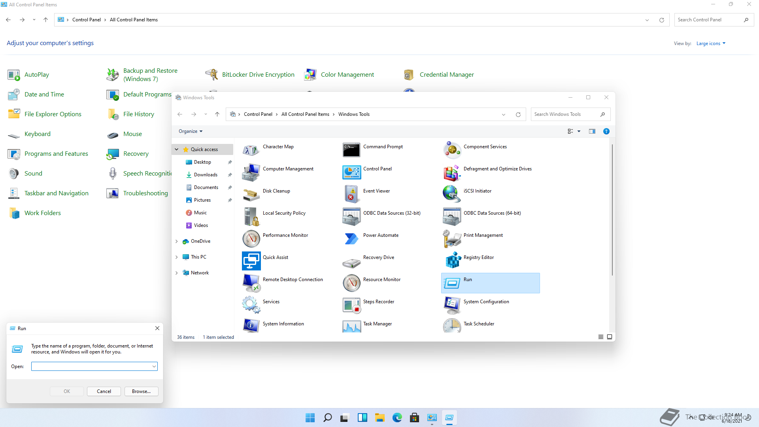Open Credential Manager link

tap(447, 75)
